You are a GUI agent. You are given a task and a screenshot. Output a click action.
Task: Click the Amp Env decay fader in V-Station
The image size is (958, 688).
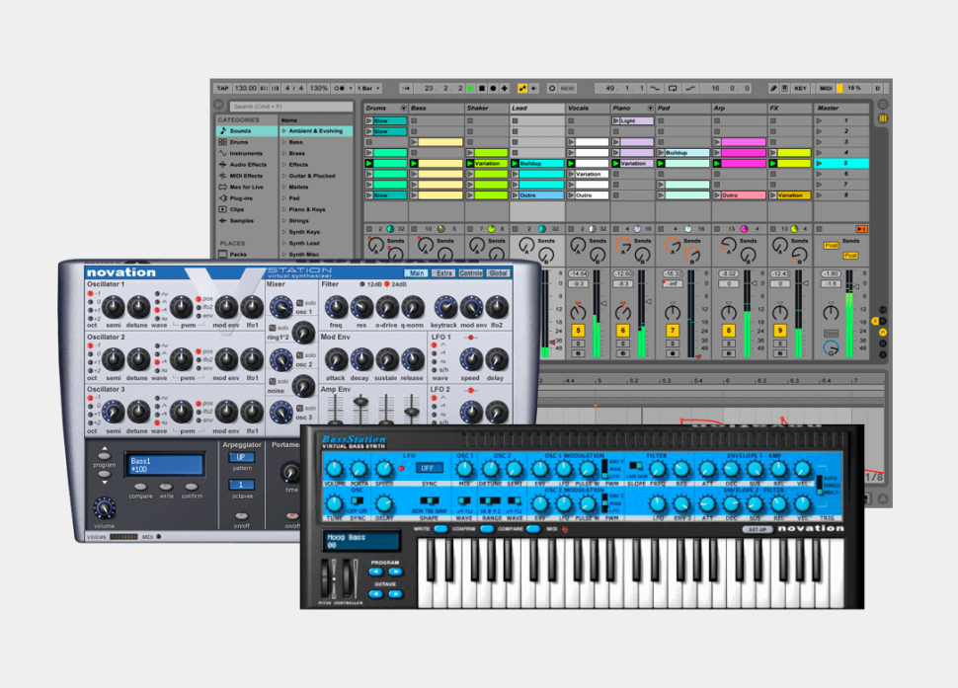[361, 403]
